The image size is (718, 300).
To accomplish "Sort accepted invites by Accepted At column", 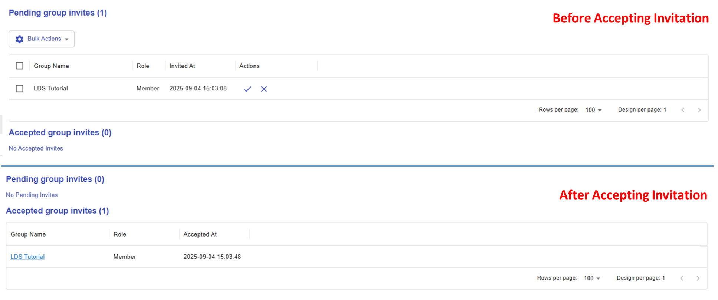I will pos(200,234).
